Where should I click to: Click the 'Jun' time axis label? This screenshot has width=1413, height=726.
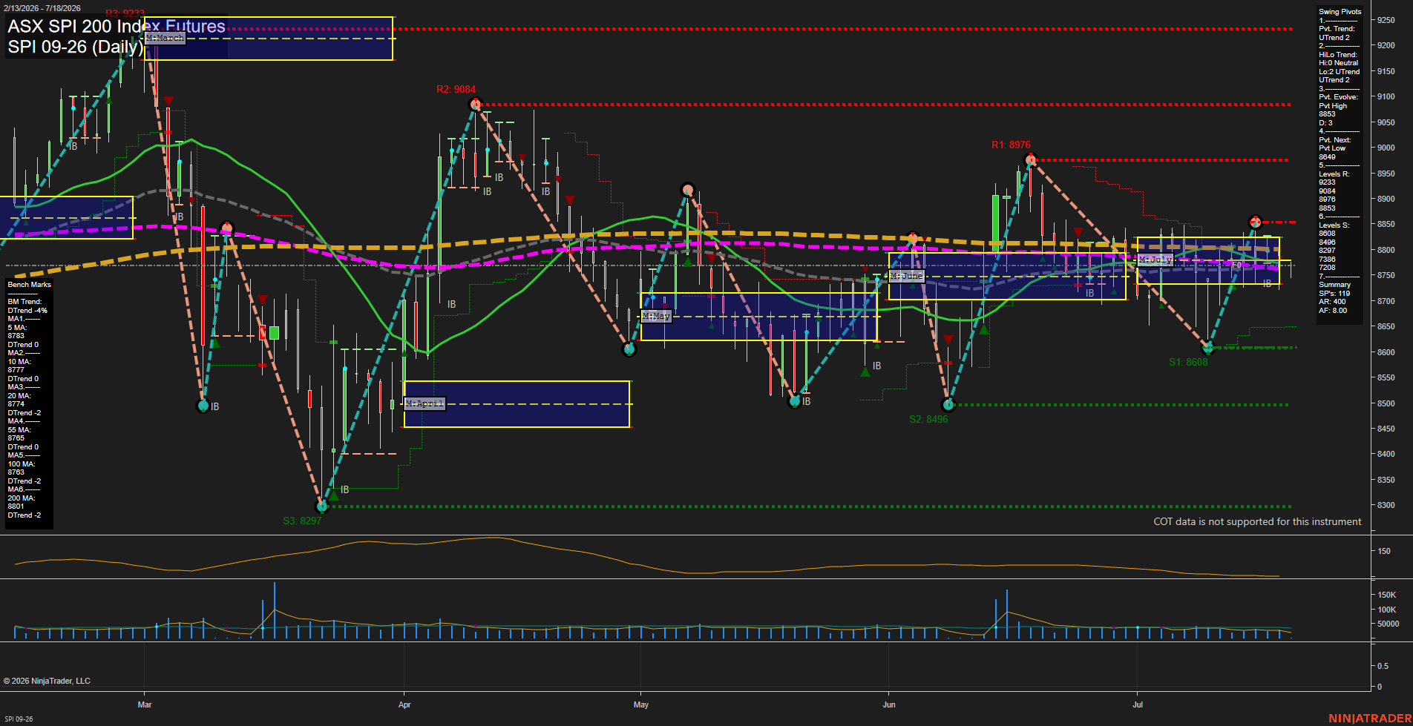[889, 704]
